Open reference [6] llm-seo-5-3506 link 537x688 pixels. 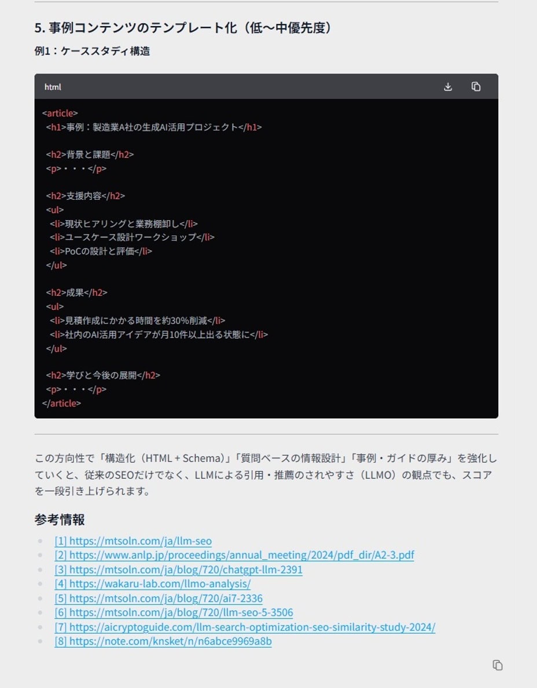pos(174,612)
